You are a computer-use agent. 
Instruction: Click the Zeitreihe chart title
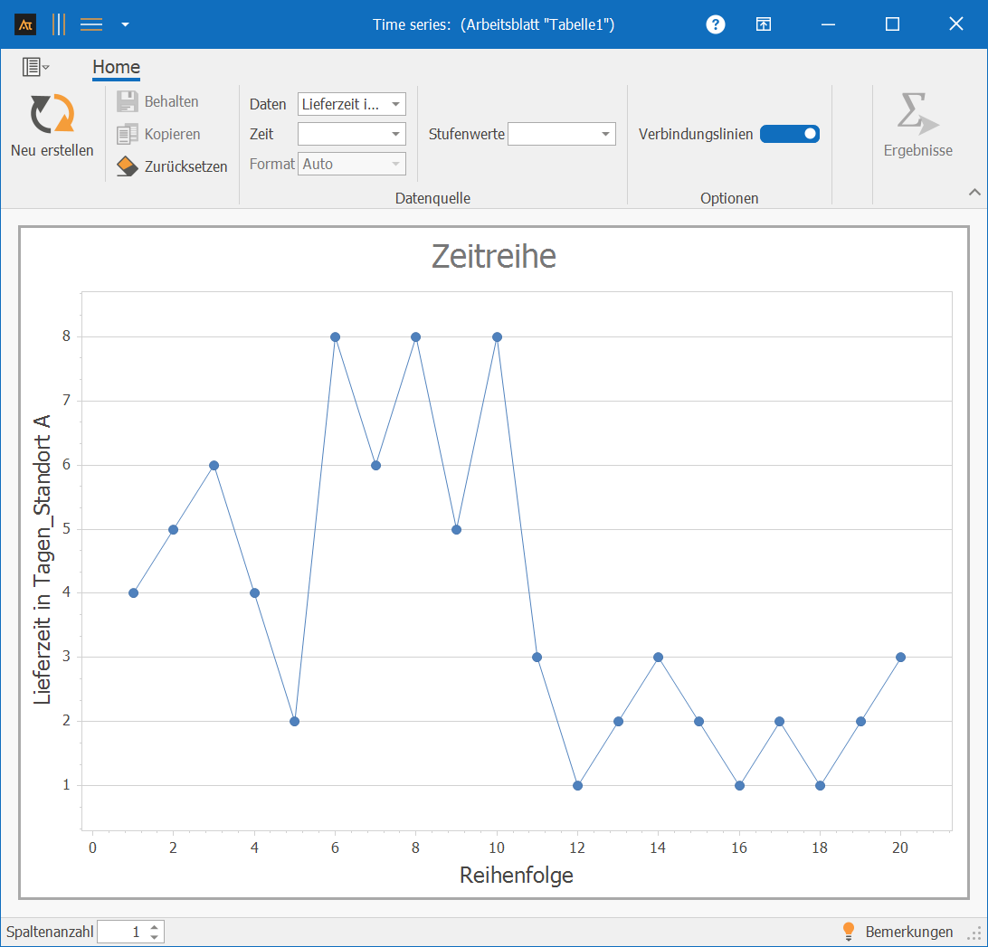click(493, 256)
